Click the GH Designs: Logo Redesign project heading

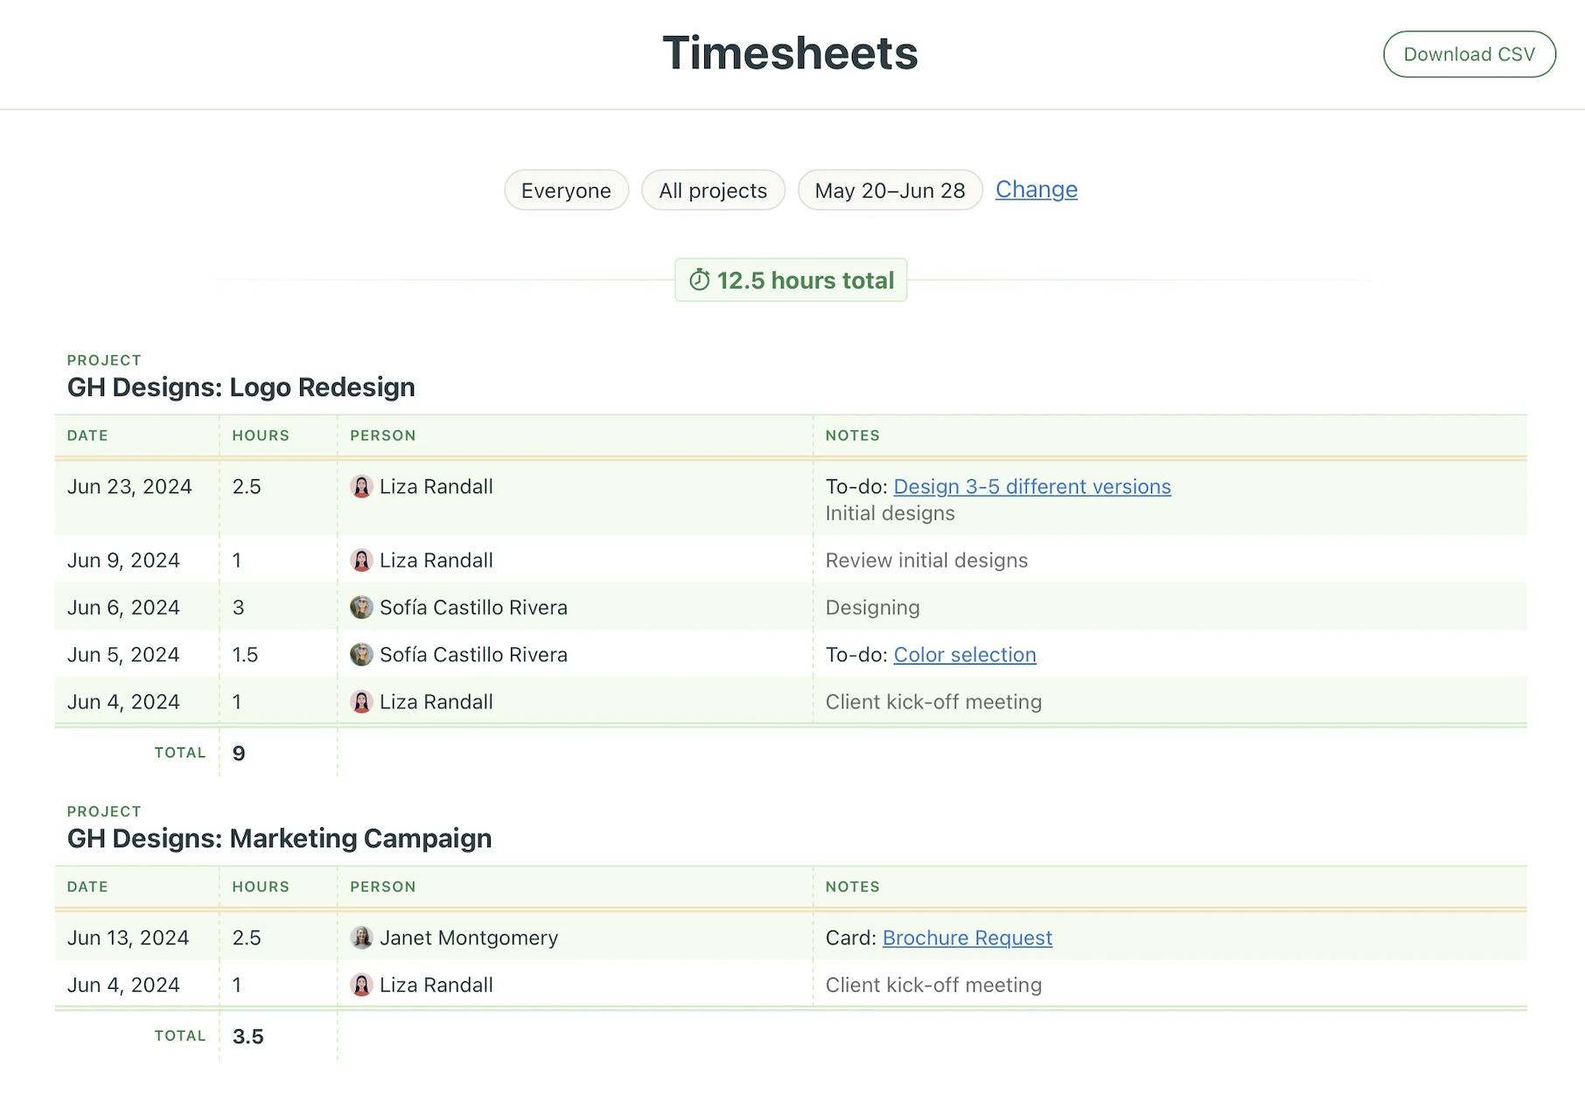[x=241, y=387]
